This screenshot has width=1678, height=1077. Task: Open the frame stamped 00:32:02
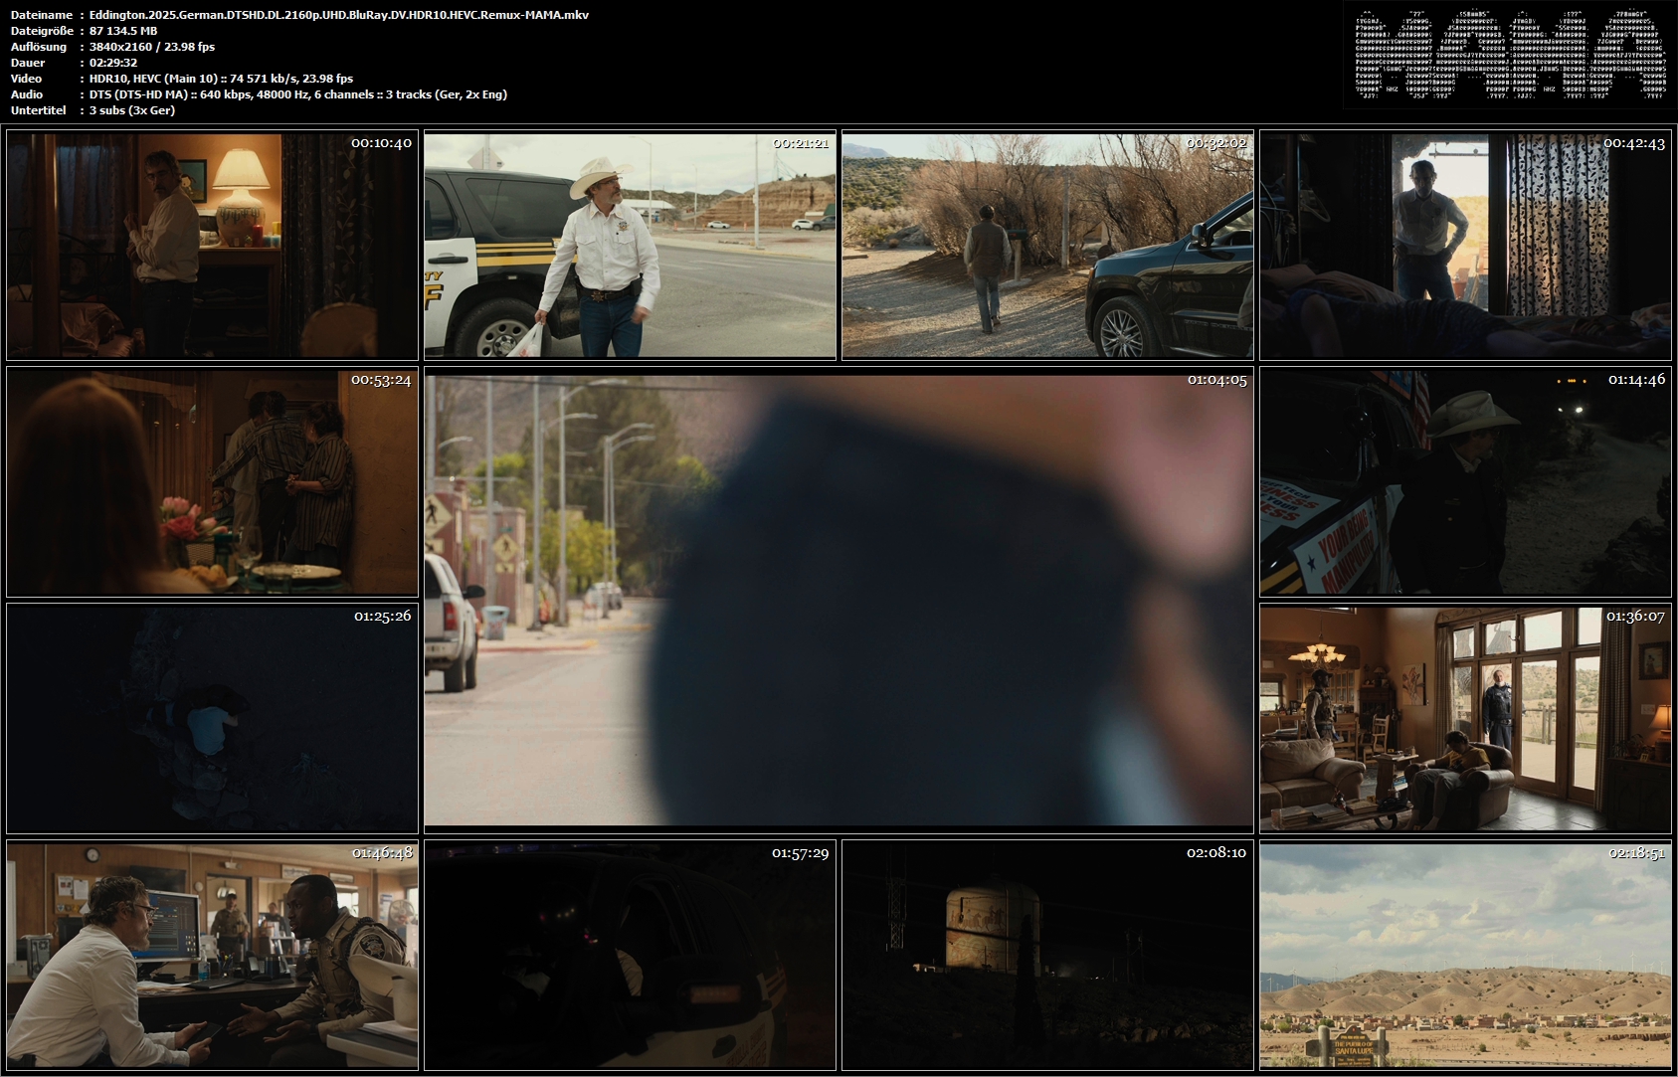(x=1047, y=246)
